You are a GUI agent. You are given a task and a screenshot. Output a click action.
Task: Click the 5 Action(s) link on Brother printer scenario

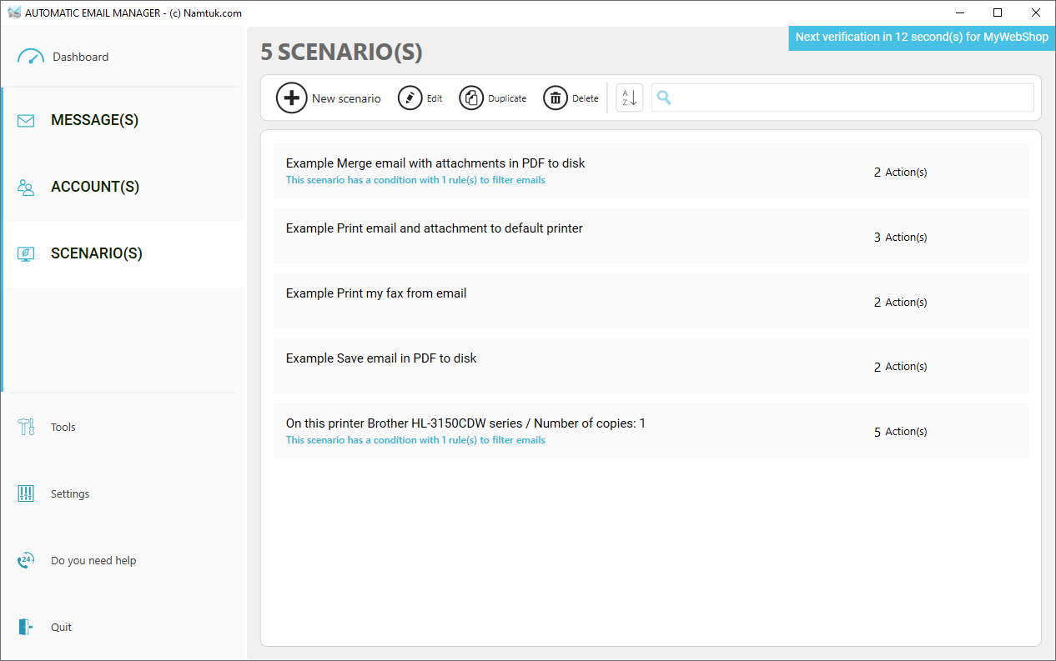(x=900, y=431)
